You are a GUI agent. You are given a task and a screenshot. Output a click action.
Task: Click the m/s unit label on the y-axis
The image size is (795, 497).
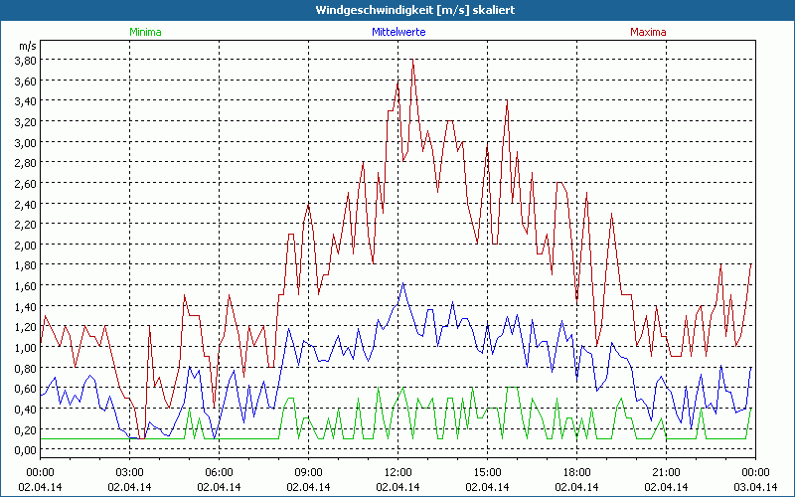[26, 46]
